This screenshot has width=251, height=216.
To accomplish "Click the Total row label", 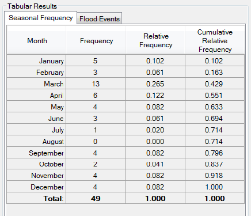I will point(36,198).
